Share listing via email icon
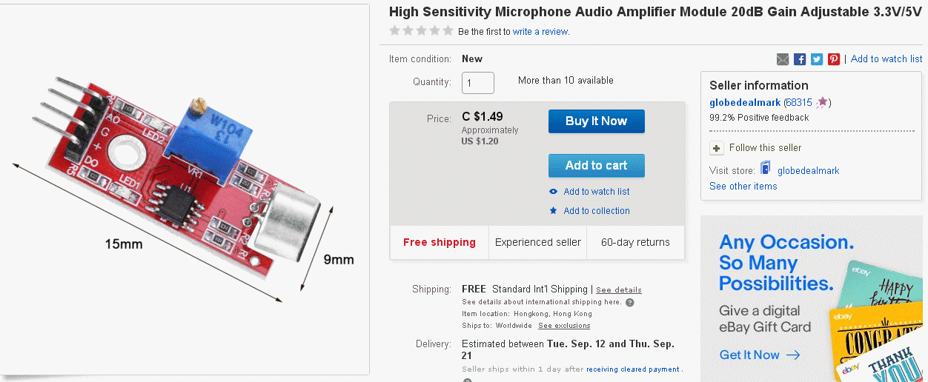This screenshot has width=928, height=382. (783, 59)
